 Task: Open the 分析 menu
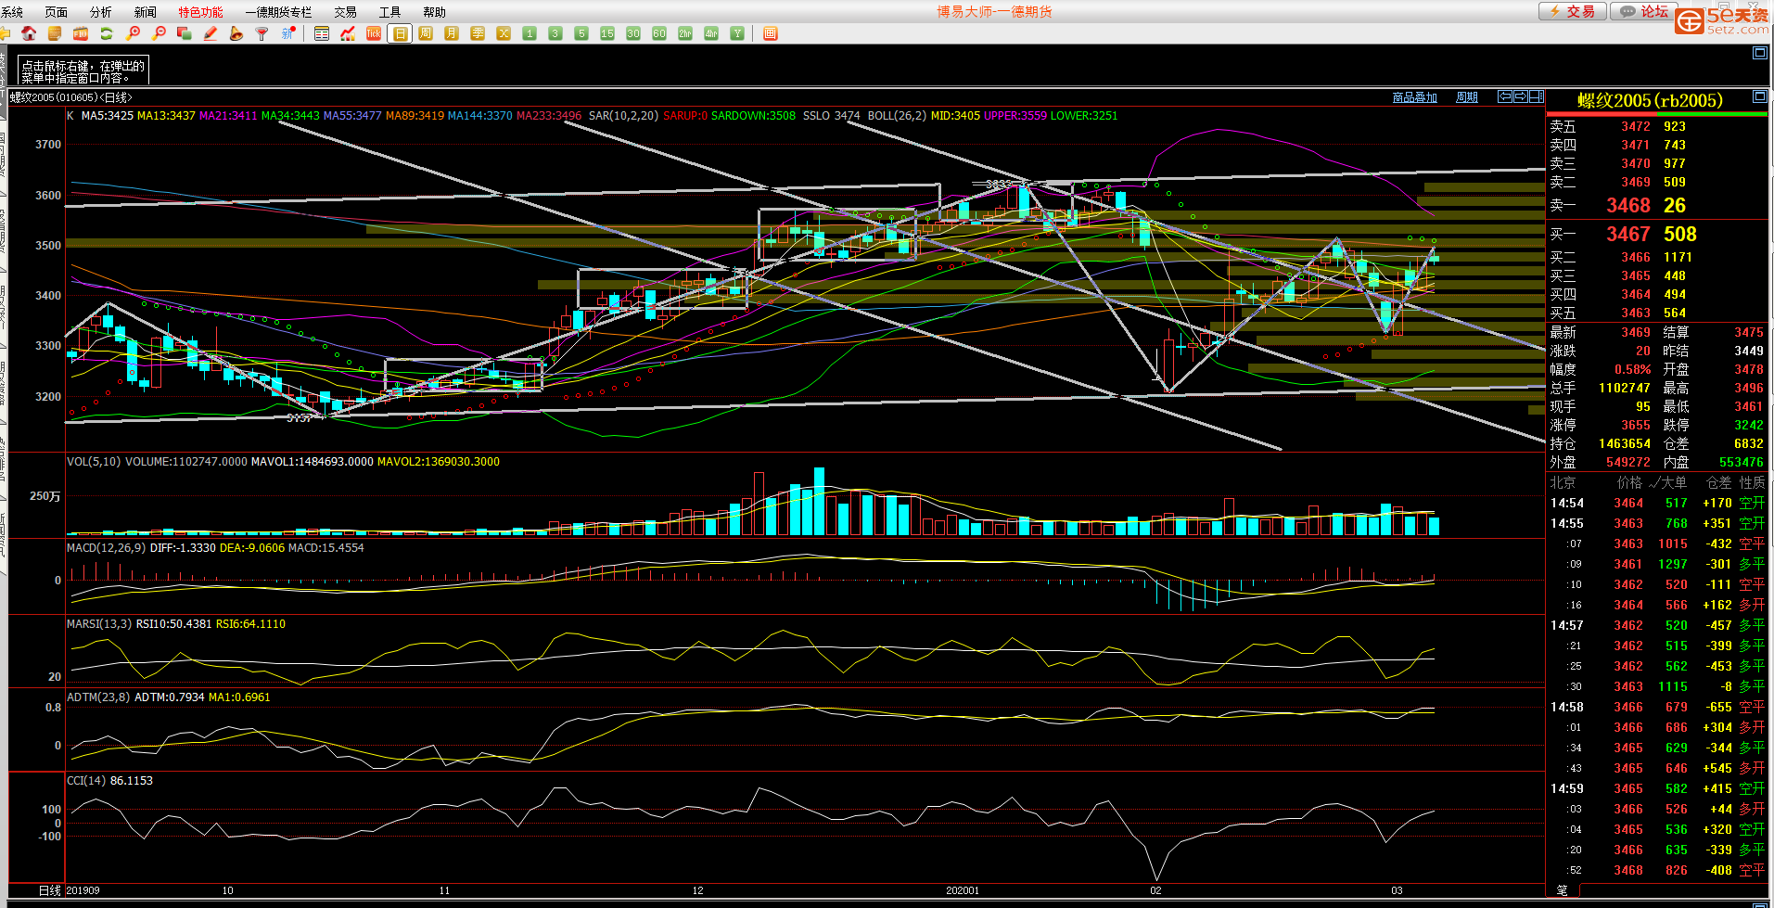(101, 12)
